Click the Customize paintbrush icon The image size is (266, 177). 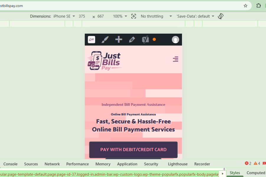[105, 40]
